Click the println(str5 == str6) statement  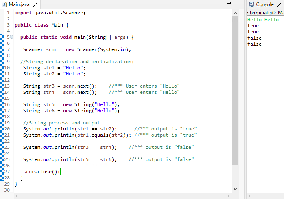coord(70,159)
